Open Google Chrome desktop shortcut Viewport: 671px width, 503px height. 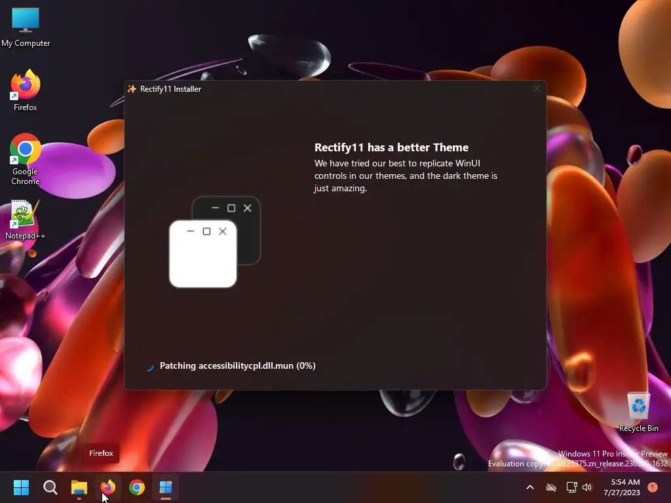pyautogui.click(x=26, y=159)
